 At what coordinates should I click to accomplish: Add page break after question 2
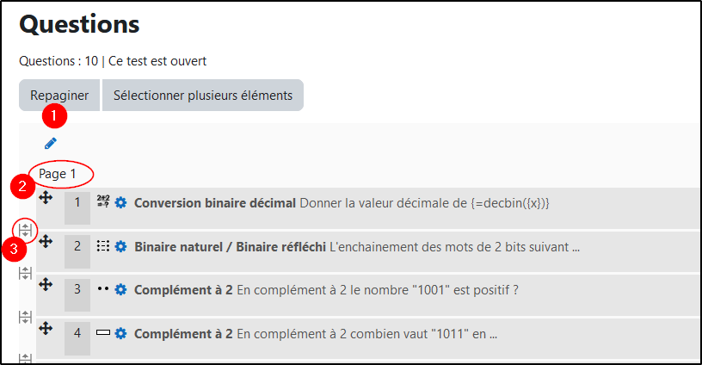click(25, 273)
